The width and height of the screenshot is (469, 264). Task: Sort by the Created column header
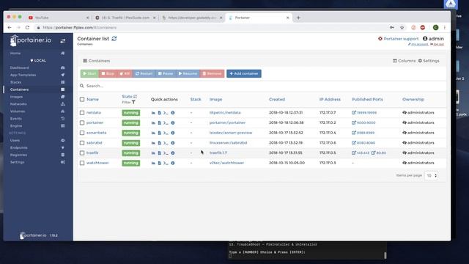[277, 100]
